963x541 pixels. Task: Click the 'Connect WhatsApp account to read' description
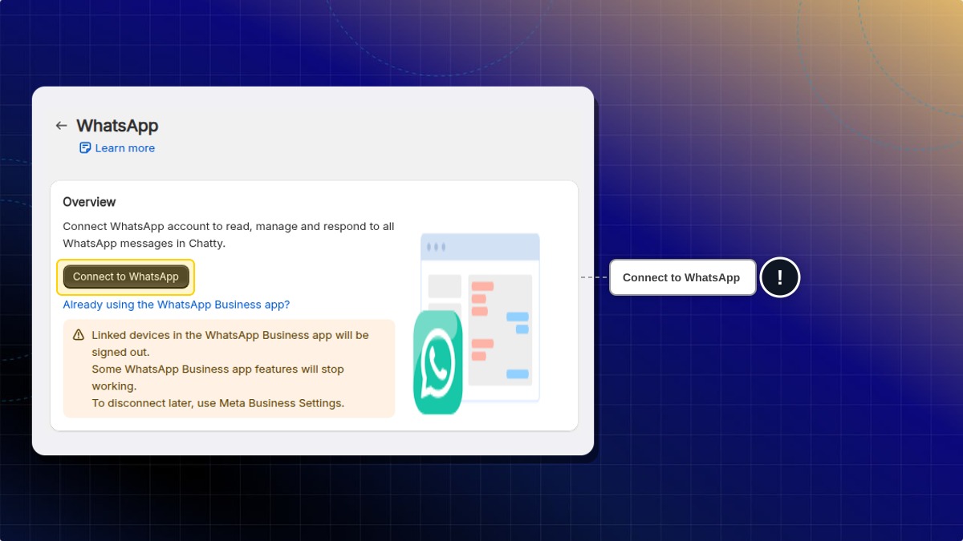point(229,235)
